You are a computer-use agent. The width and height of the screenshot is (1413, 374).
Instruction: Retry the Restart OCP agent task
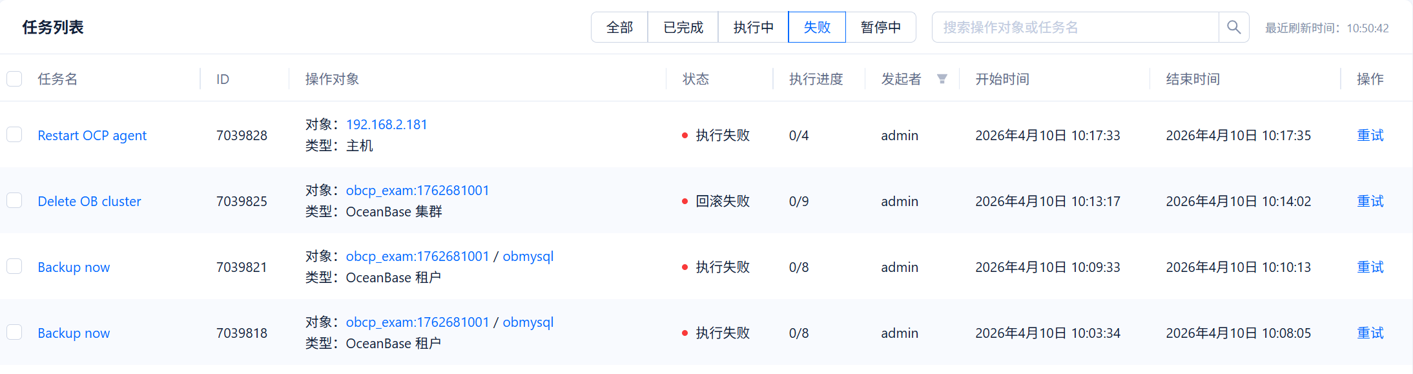(1370, 136)
